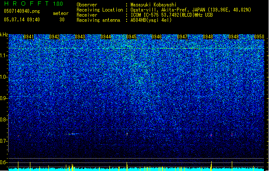The image size is (269, 171).
Task: Click the long echo trace below 0943
Action: pos(73,134)
